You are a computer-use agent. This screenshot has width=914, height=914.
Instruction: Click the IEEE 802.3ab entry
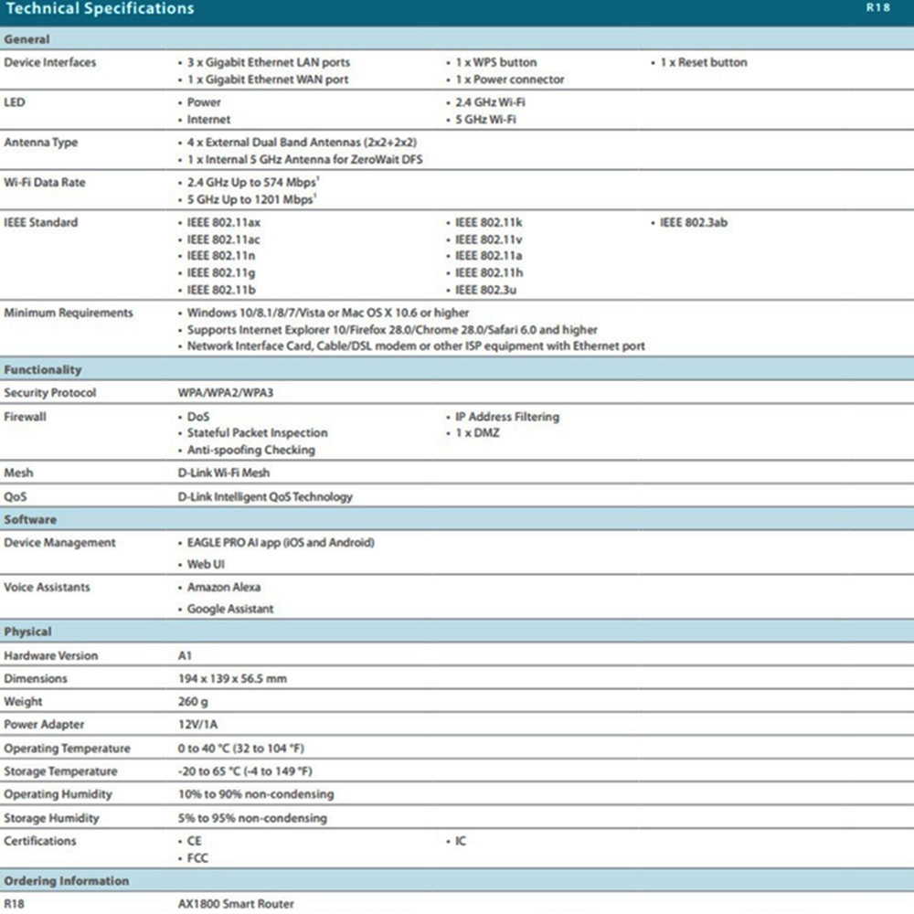(x=693, y=223)
